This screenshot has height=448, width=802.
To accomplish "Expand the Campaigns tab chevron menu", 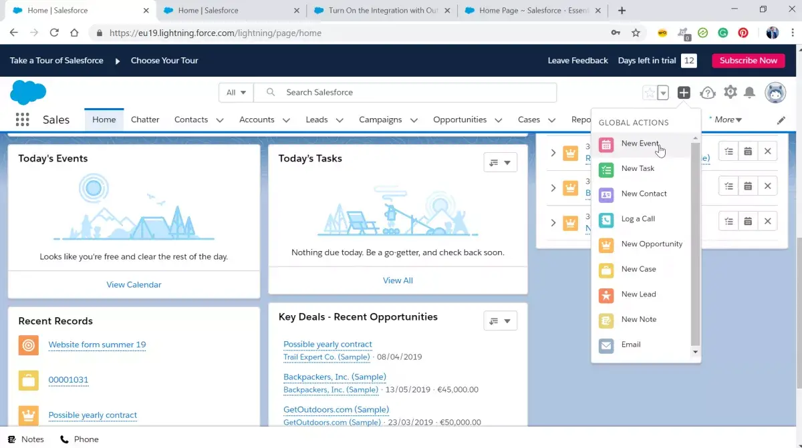I will click(414, 120).
